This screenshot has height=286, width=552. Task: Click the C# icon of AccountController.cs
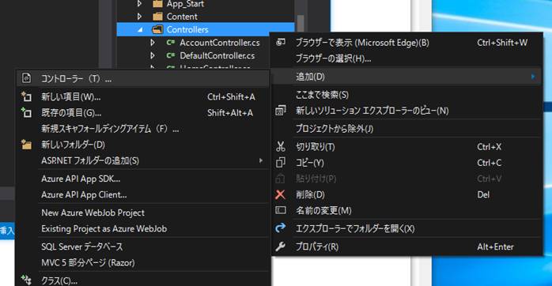coord(171,43)
